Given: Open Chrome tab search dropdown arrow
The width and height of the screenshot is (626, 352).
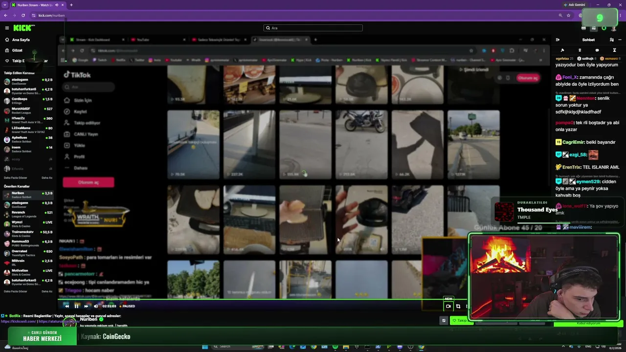Looking at the screenshot, I should pyautogui.click(x=4, y=5).
